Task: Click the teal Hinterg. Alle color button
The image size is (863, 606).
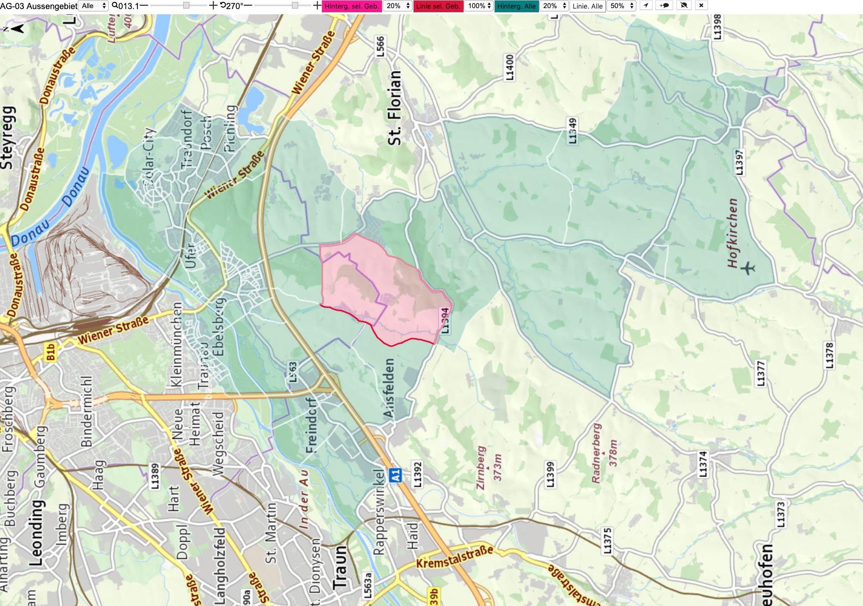Action: pyautogui.click(x=517, y=6)
